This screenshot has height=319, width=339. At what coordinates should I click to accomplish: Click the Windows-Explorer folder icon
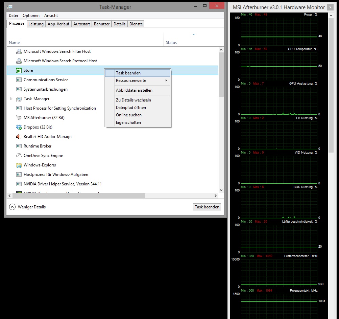click(19, 165)
